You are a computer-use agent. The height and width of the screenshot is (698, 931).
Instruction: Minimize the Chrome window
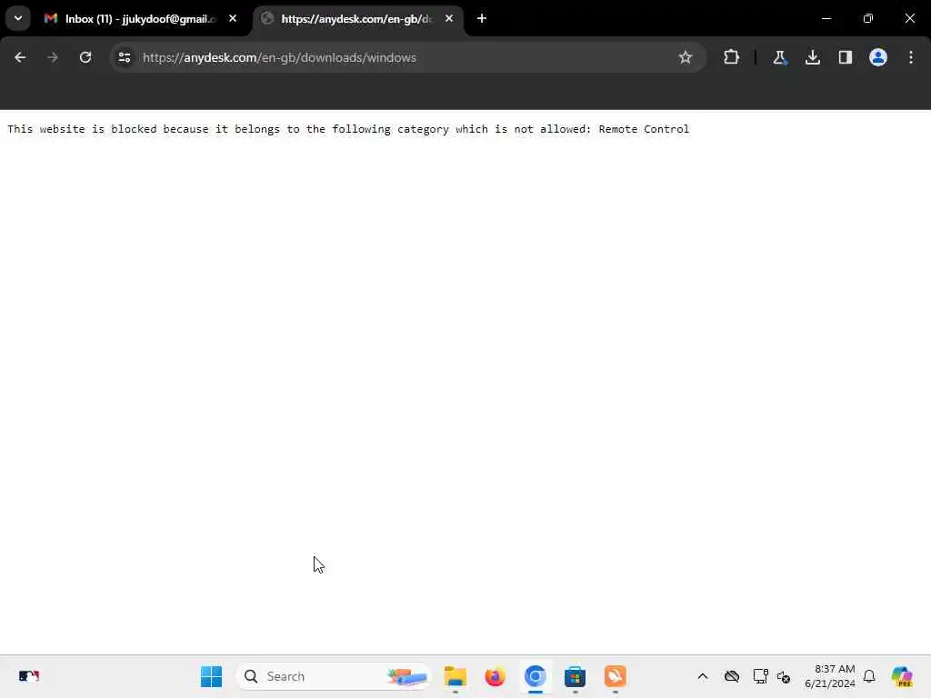(x=826, y=18)
